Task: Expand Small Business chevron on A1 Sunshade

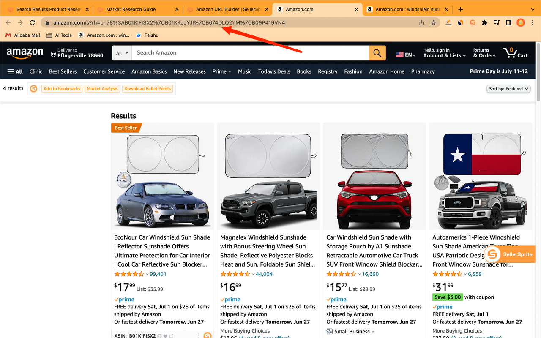Action: (x=373, y=332)
